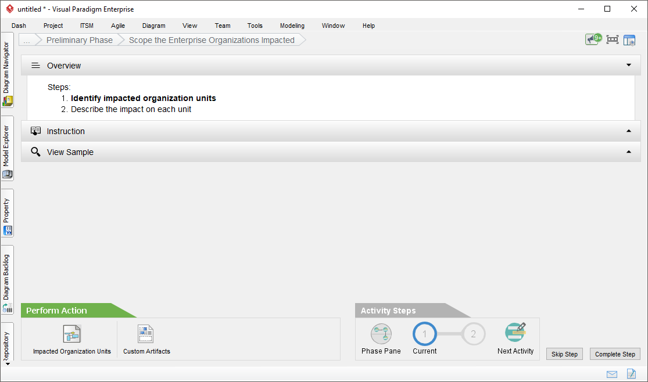
Task: Click the Skip Step button
Action: 564,354
